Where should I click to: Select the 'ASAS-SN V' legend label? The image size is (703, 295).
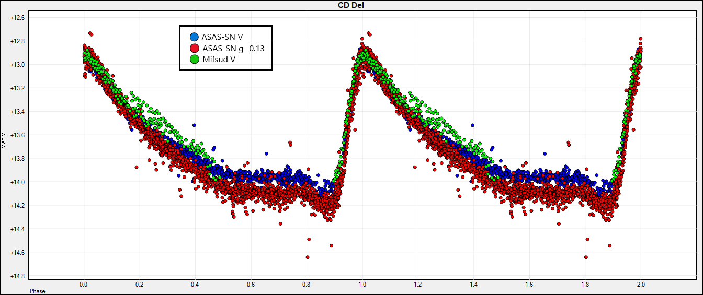click(x=222, y=37)
